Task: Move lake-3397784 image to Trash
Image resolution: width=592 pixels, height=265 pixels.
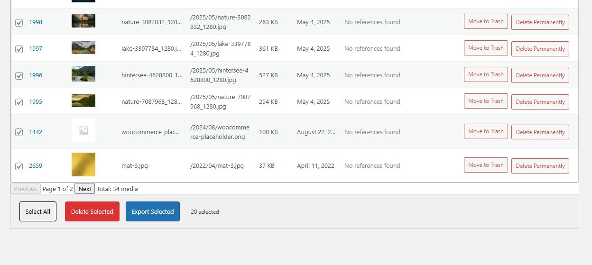Action: pyautogui.click(x=486, y=48)
